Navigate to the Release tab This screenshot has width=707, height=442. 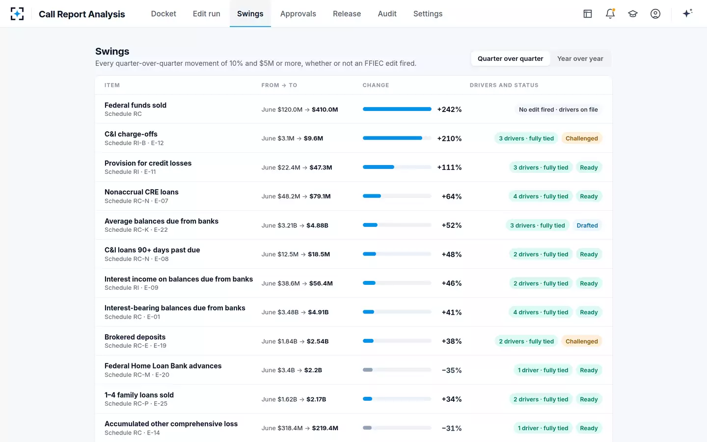point(347,14)
